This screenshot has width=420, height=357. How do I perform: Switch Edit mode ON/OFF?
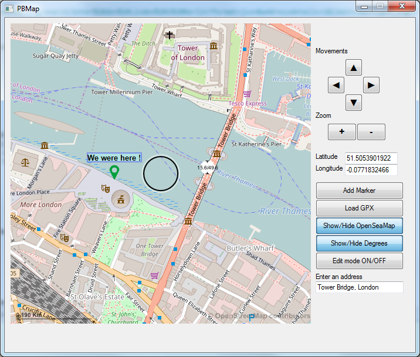pos(359,261)
